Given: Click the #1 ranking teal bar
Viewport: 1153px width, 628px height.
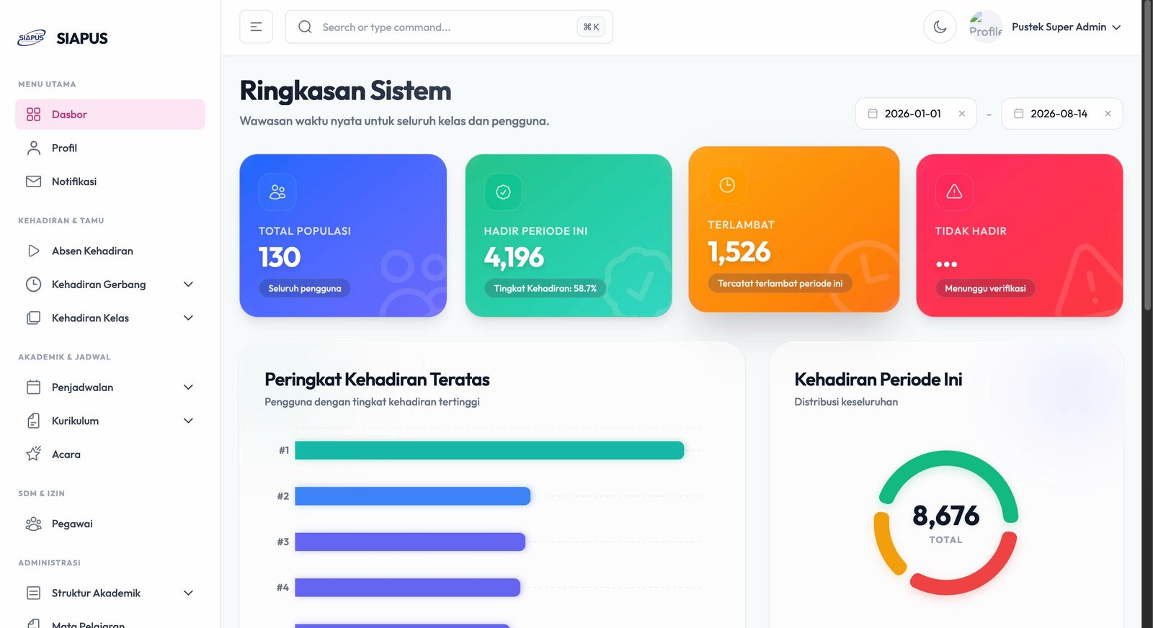Looking at the screenshot, I should tap(489, 450).
